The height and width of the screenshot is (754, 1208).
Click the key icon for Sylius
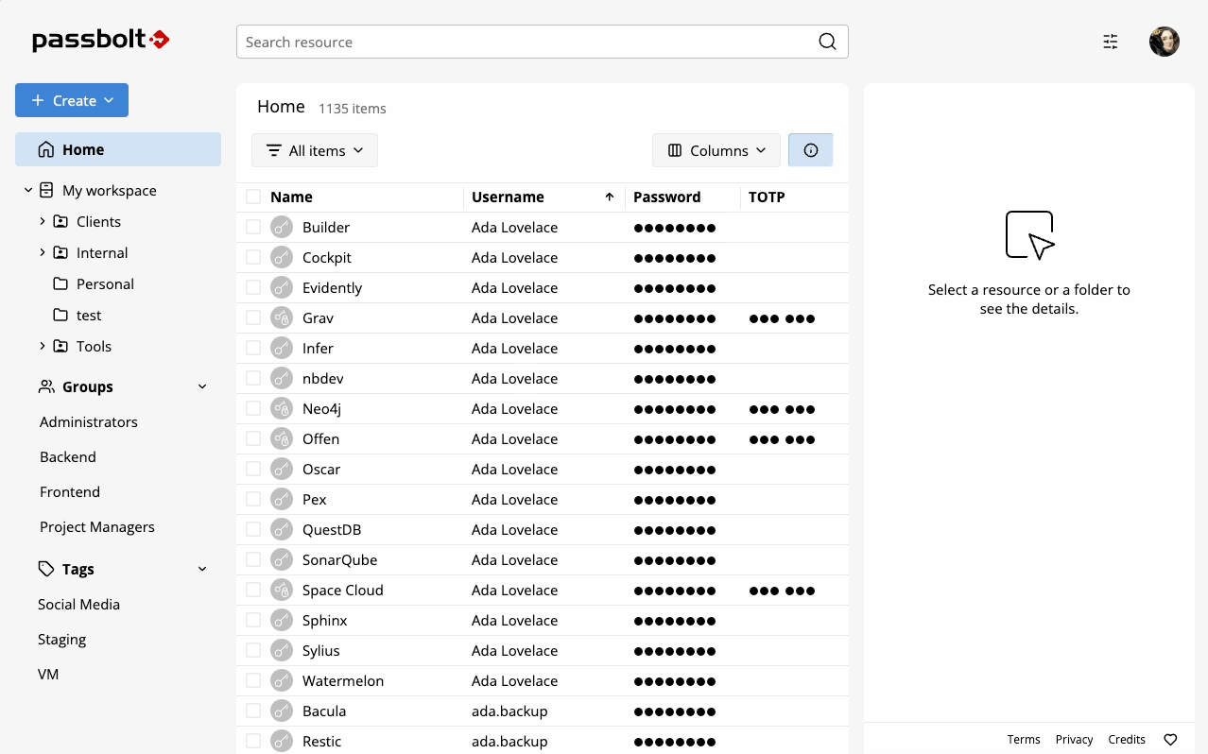(x=282, y=650)
